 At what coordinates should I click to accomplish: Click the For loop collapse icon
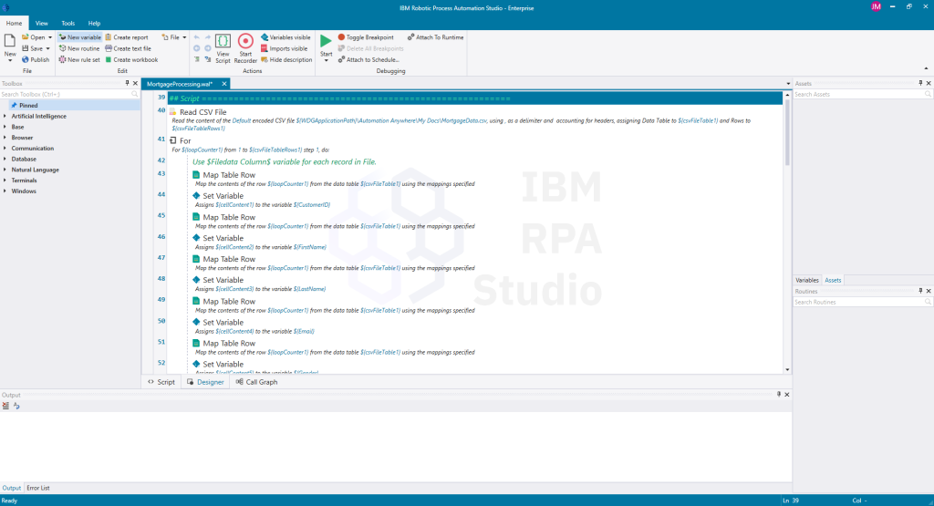[173, 140]
